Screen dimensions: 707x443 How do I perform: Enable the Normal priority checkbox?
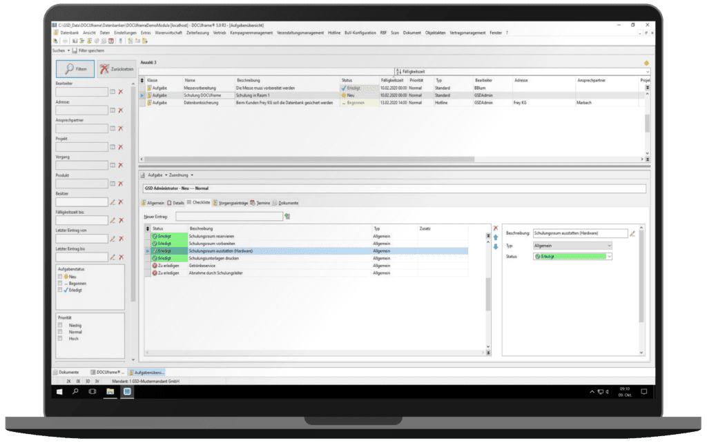(60, 332)
